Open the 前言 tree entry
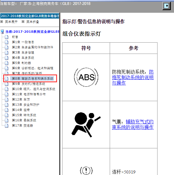174x175 pixels. [x=15, y=37]
